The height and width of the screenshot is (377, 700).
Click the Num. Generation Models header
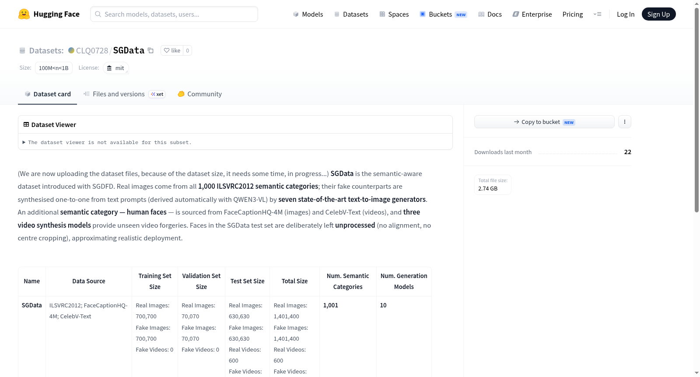click(x=404, y=281)
